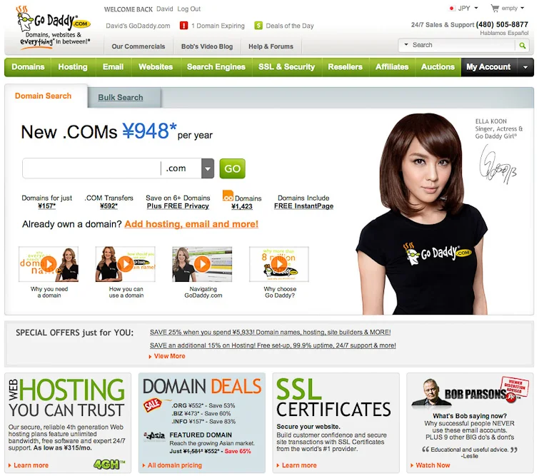Click Plus FREE Privacy link
Screen dimensions: 539x476
tap(178, 206)
